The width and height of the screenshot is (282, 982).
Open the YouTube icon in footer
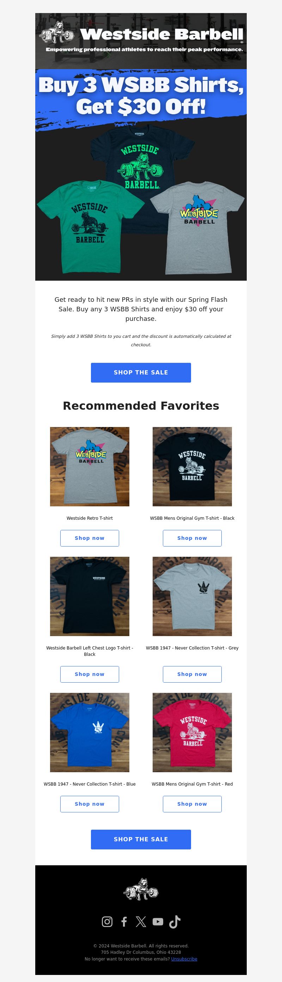coord(158,921)
